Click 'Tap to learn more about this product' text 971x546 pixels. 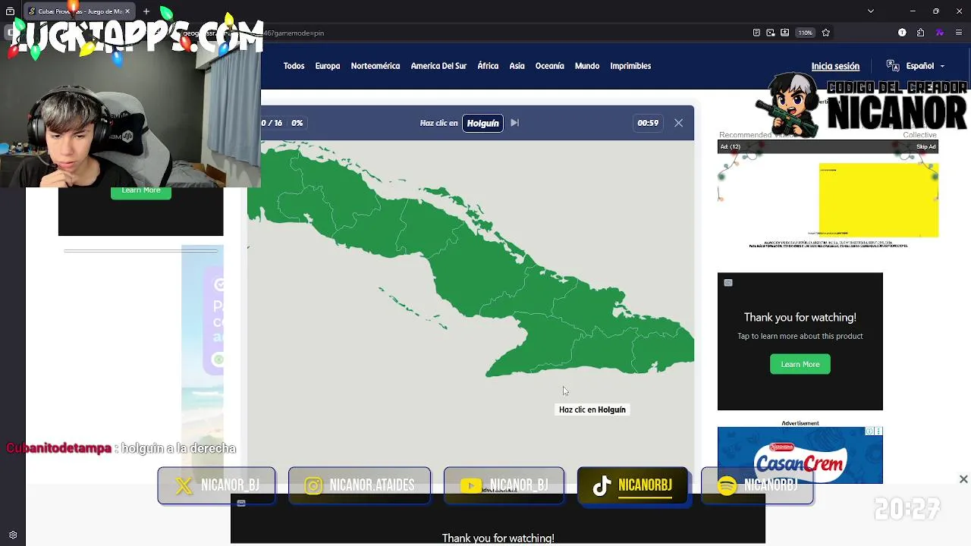pyautogui.click(x=800, y=336)
